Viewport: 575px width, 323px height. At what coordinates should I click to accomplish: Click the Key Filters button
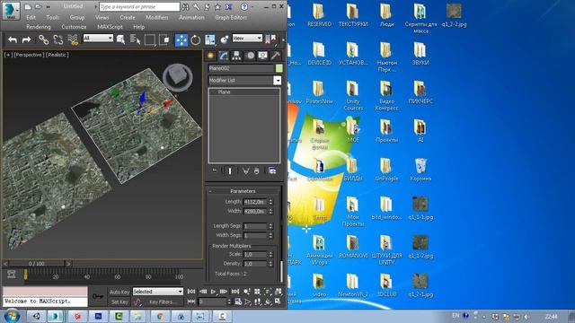163,301
